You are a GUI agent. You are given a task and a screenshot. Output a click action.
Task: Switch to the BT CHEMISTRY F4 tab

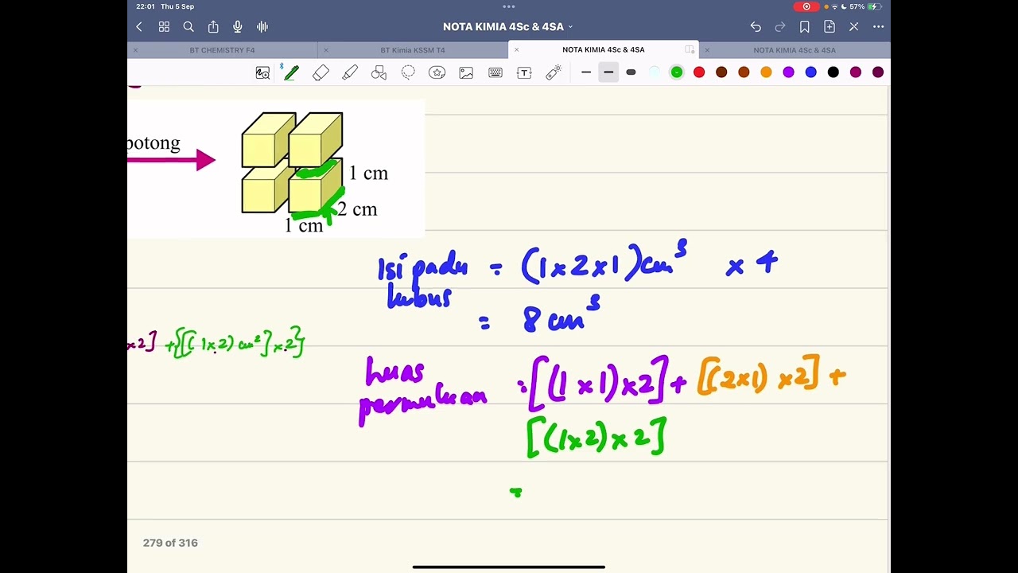[222, 50]
